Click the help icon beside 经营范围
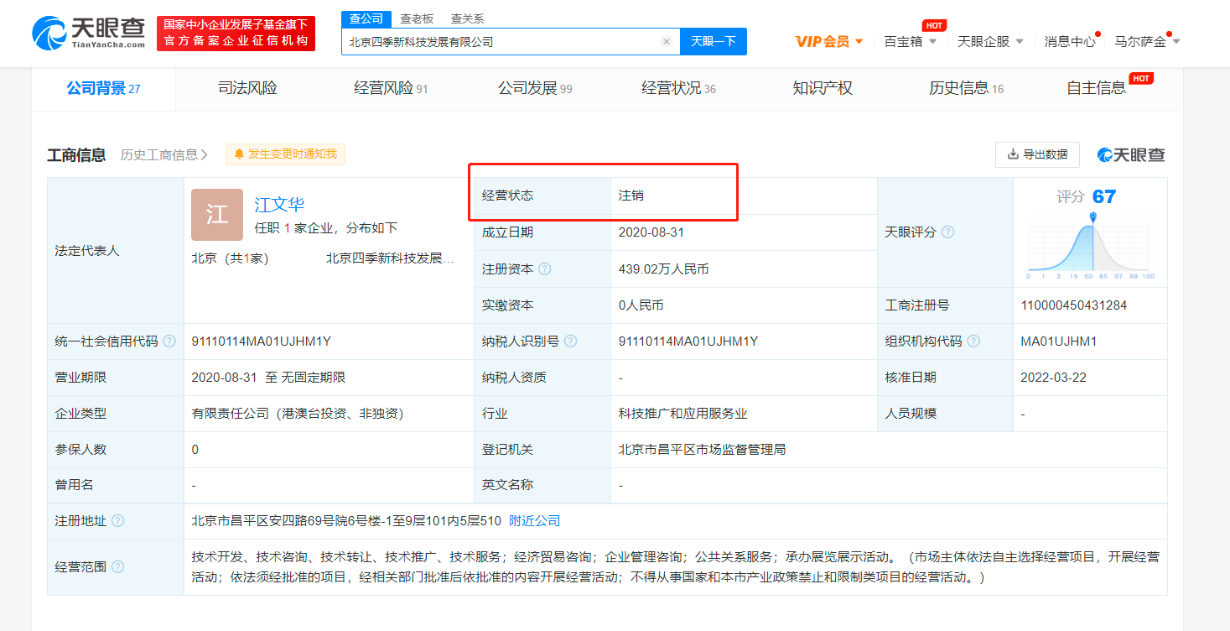The image size is (1230, 631). [x=117, y=567]
